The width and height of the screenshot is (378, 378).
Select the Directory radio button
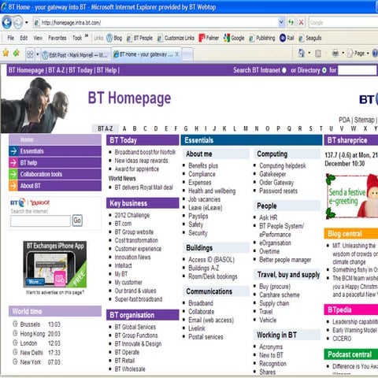click(x=324, y=70)
